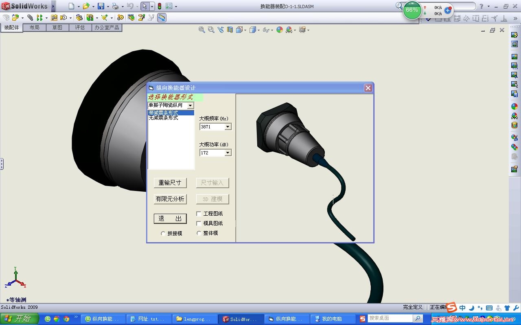Check the 工程图纸 checkbox
The width and height of the screenshot is (521, 325).
[199, 213]
